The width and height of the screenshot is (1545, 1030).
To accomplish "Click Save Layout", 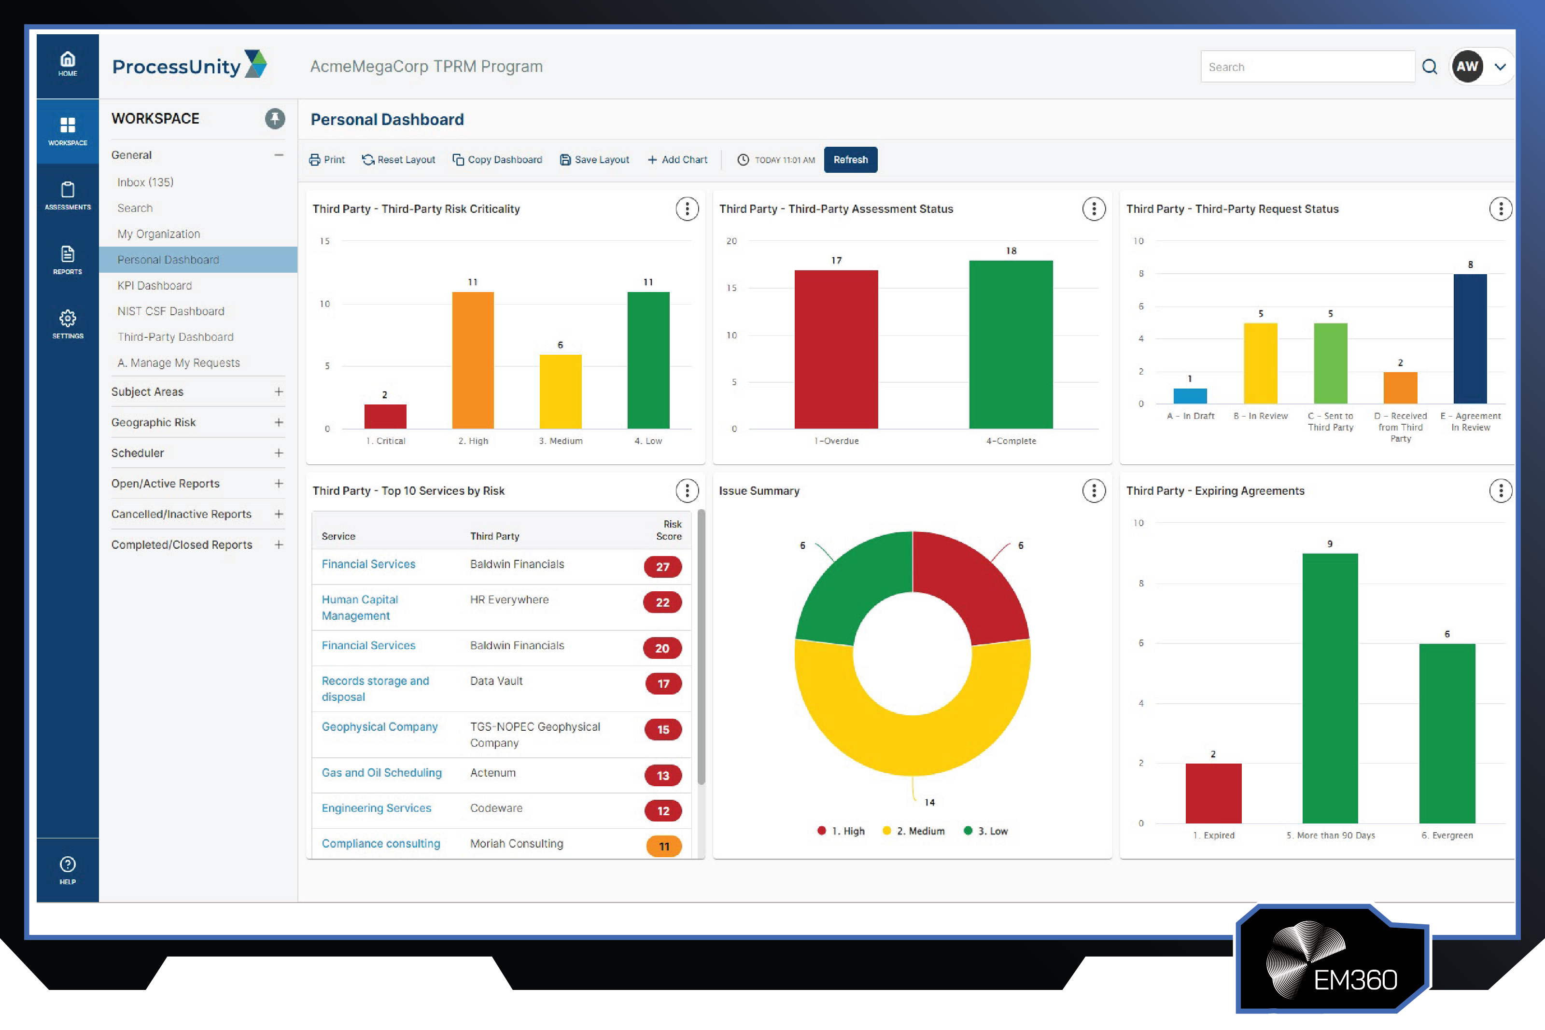I will [x=594, y=160].
